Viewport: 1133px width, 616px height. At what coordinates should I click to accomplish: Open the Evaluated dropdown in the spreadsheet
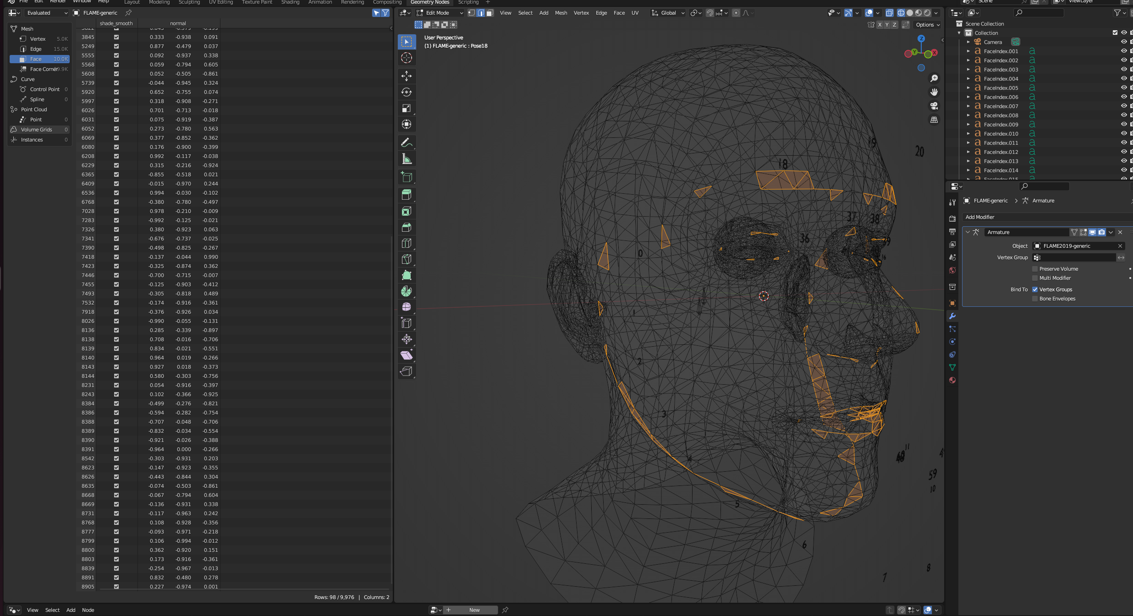(x=47, y=13)
